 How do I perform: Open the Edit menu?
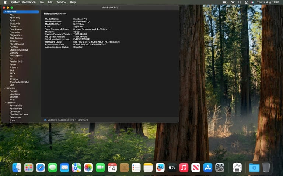tap(50, 2)
